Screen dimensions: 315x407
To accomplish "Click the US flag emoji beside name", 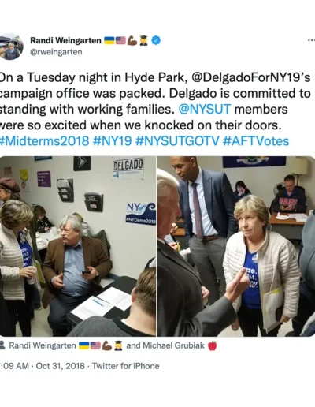I will pyautogui.click(x=120, y=40).
